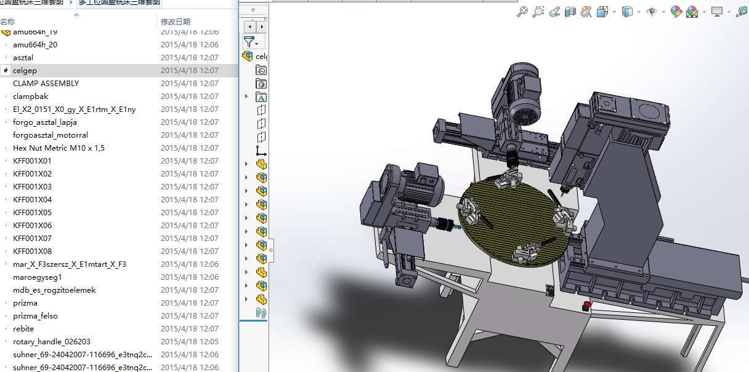Image resolution: width=749 pixels, height=372 pixels.
Task: Click the tape measure icon
Action: (x=742, y=11)
